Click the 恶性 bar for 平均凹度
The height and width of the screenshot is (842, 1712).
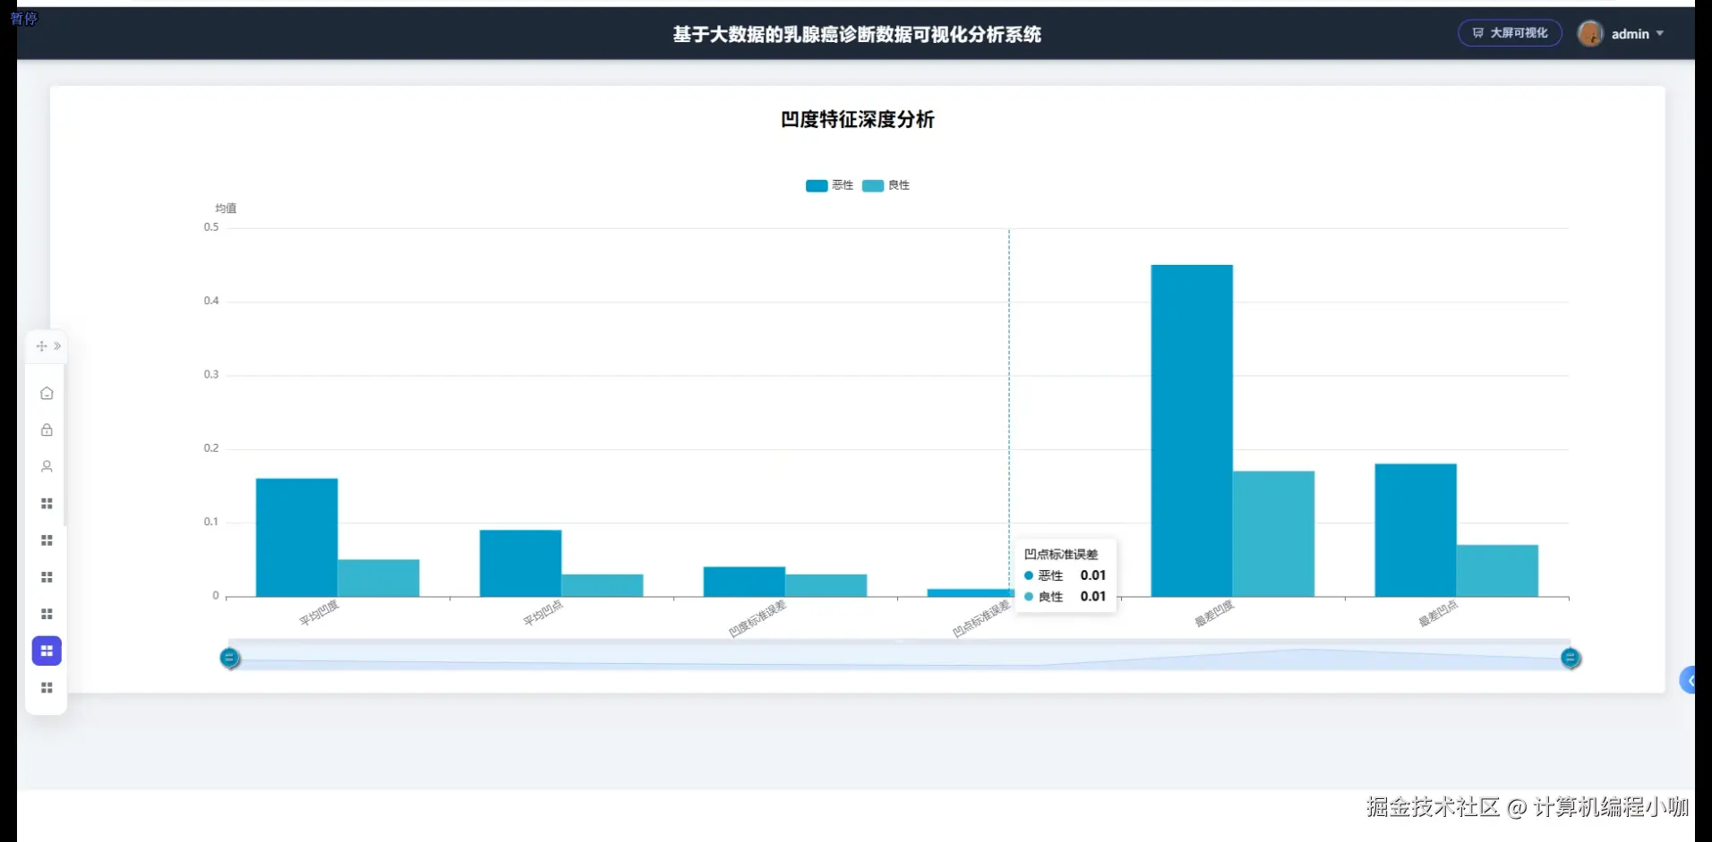tap(296, 538)
